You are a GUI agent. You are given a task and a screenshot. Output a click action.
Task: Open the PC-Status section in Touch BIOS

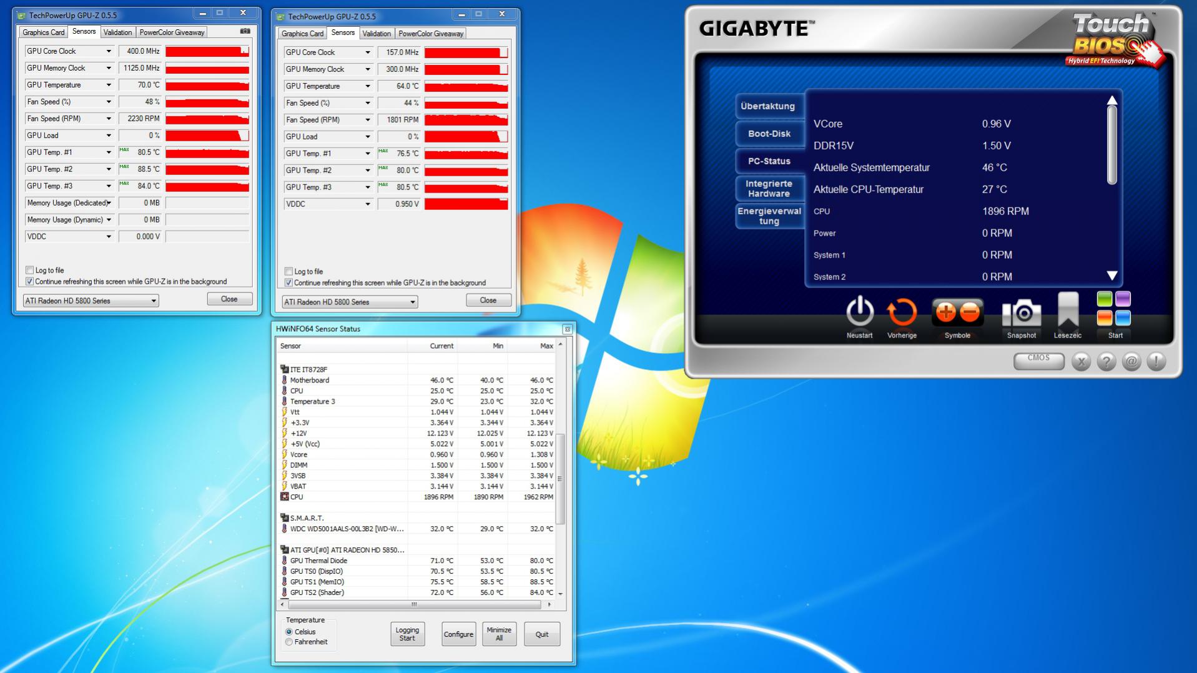(769, 161)
